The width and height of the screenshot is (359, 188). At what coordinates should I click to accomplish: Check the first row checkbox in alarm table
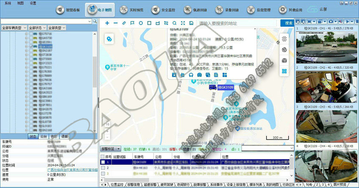pos(103,162)
